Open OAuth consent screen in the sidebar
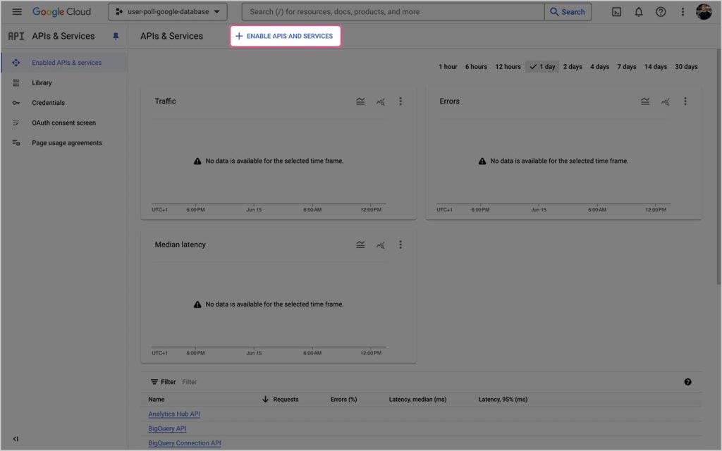 (64, 123)
